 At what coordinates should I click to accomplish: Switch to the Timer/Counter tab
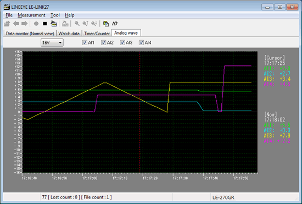pyautogui.click(x=97, y=34)
